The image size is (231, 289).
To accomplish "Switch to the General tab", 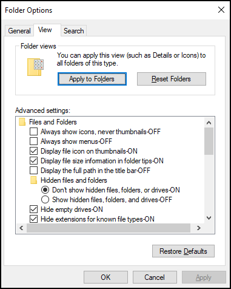I will pyautogui.click(x=19, y=31).
